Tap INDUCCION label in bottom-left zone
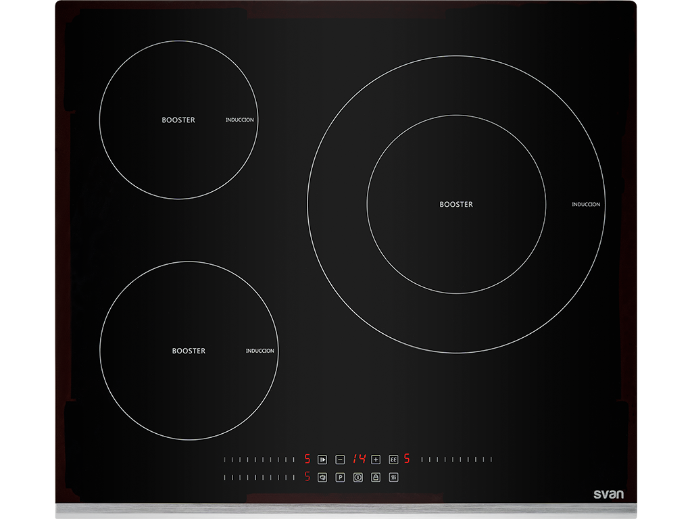Screen dimensions: 692x519 pyautogui.click(x=260, y=351)
